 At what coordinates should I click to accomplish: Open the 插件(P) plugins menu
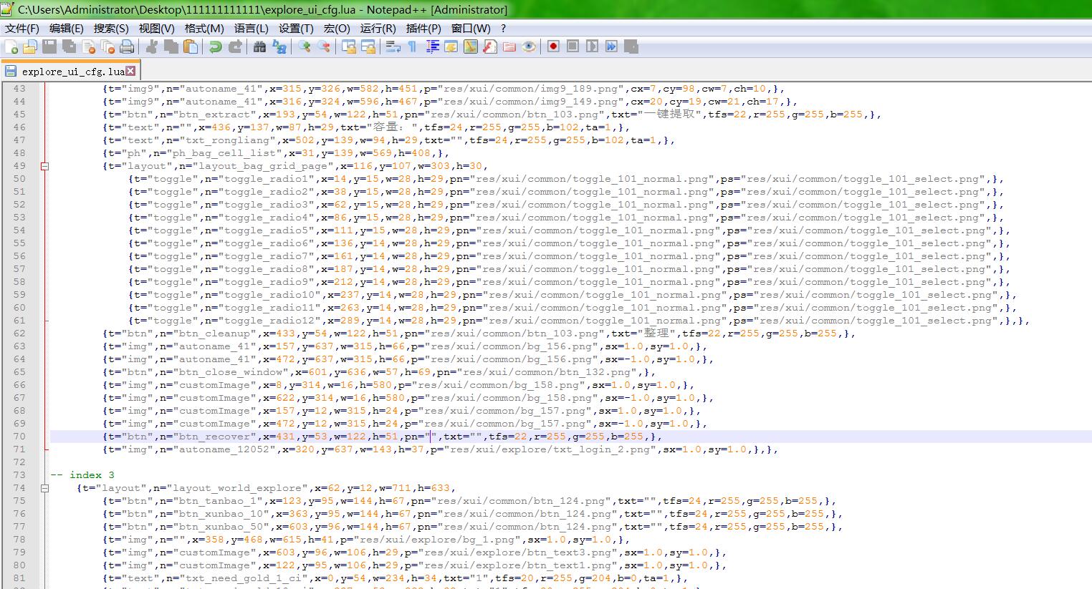423,29
